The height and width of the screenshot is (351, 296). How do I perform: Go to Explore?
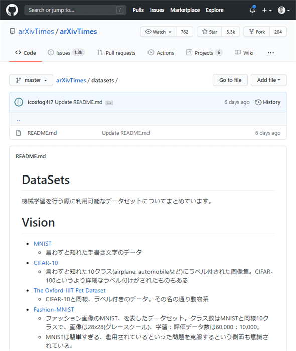coord(215,10)
